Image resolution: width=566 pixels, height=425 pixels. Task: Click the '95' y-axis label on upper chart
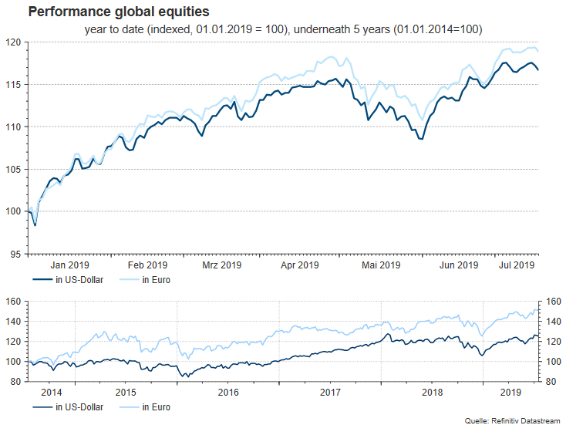15,253
